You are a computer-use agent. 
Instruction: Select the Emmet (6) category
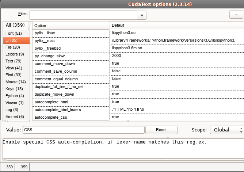click(16, 116)
